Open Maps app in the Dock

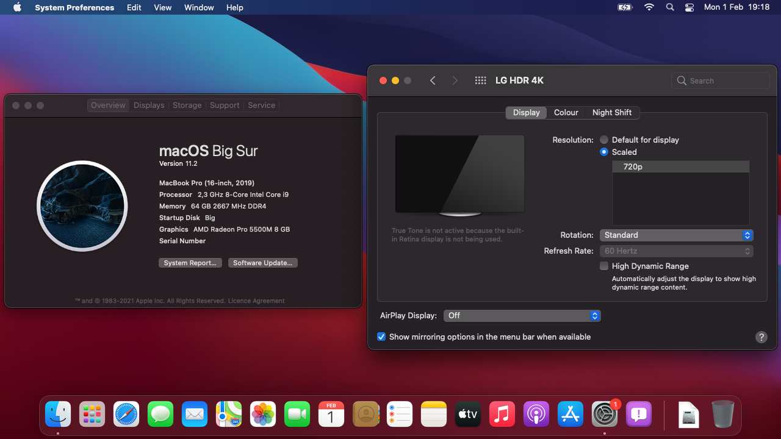coord(229,415)
